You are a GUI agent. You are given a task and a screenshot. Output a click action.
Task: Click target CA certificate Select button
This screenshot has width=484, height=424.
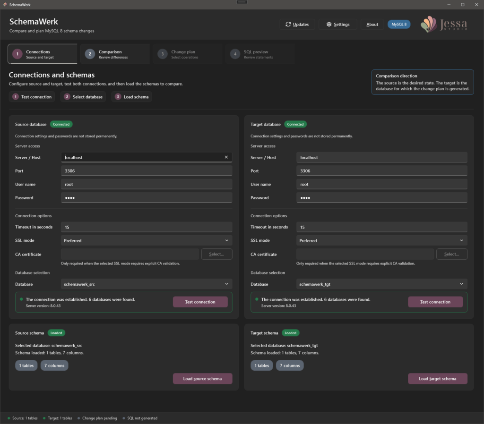tap(452, 254)
